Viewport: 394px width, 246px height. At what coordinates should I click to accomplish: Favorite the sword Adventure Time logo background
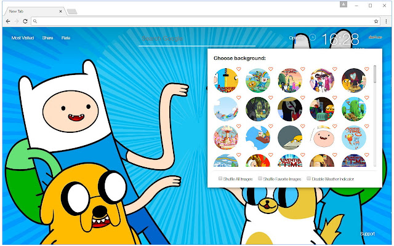point(239,69)
